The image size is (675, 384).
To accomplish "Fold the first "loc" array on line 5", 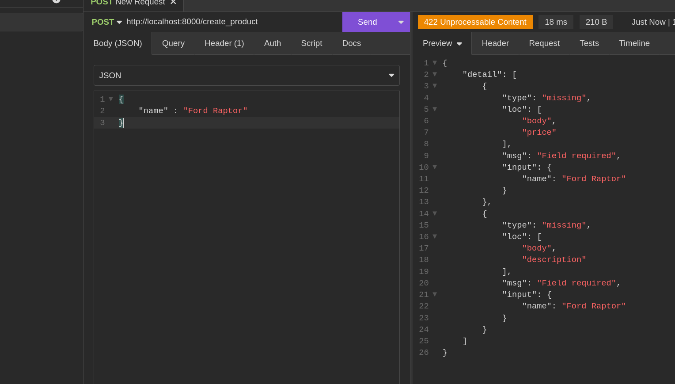I will coord(435,109).
